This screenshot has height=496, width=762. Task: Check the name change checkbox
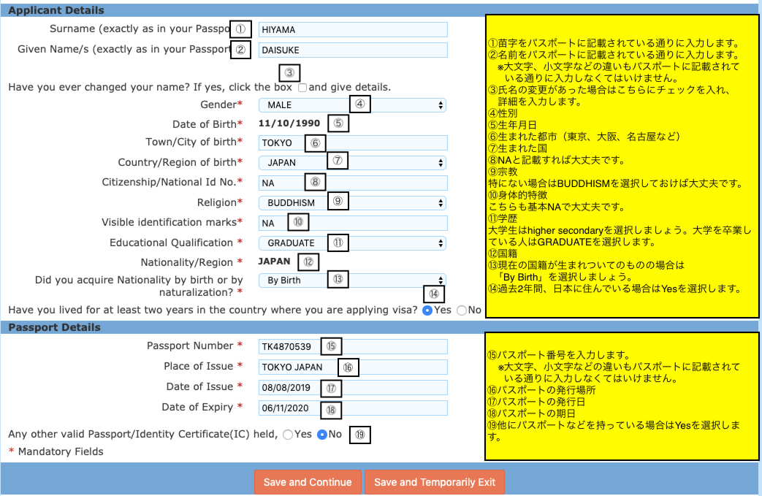302,88
